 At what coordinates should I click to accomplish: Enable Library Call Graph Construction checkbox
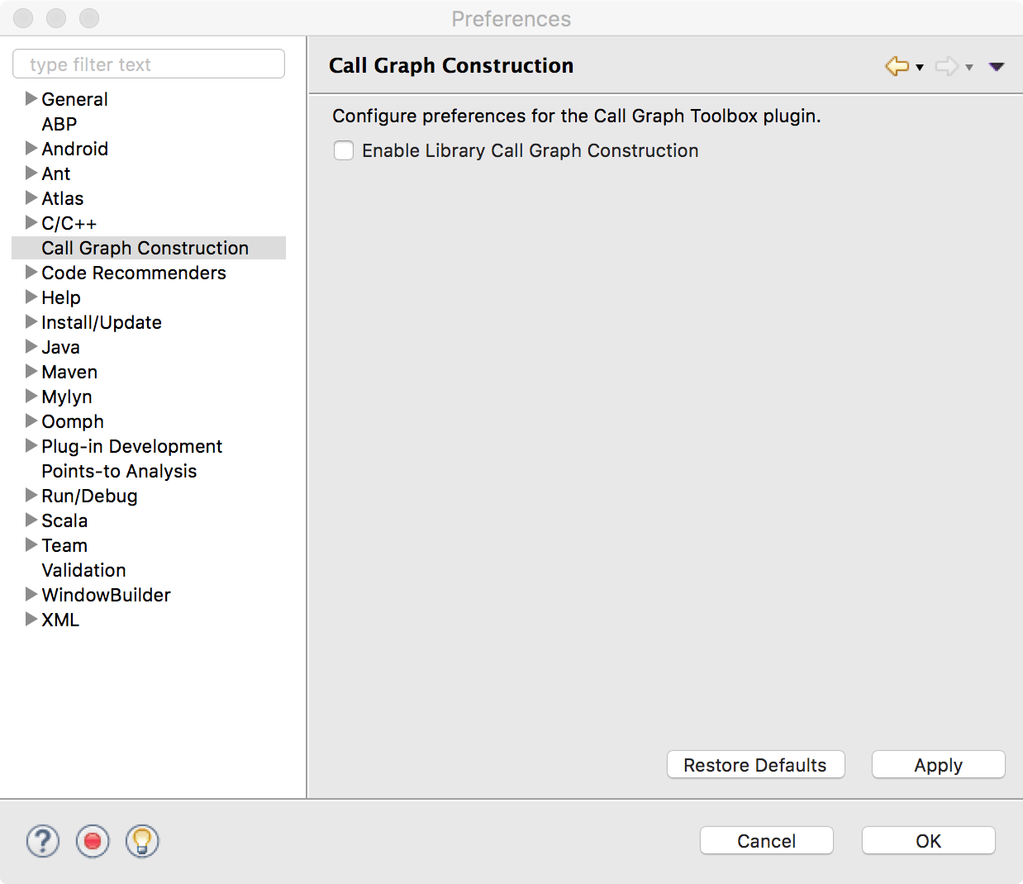click(x=344, y=150)
